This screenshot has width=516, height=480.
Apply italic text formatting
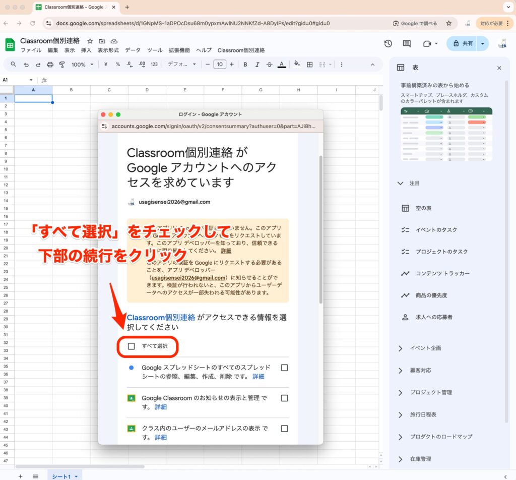(257, 65)
